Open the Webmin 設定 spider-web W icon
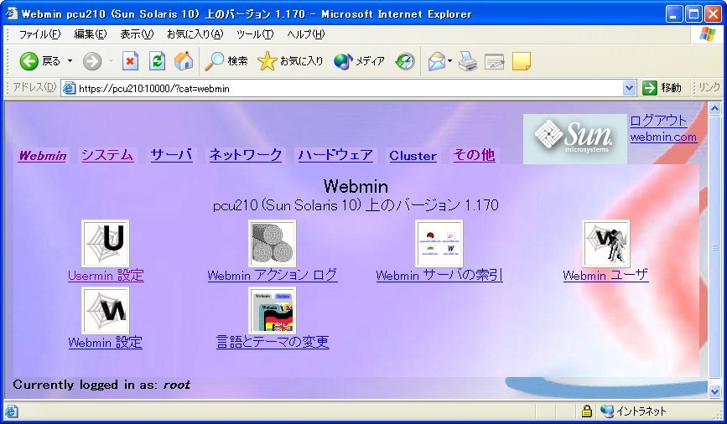 pos(106,310)
